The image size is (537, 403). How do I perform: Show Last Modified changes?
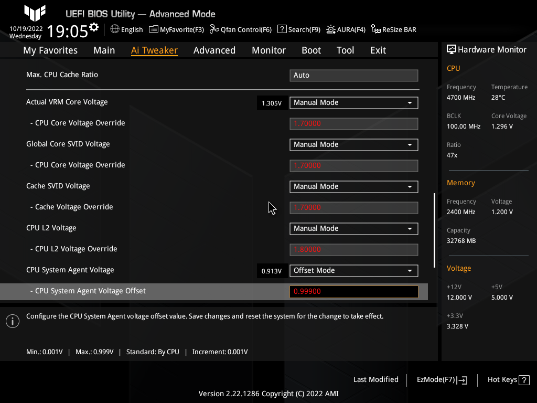coord(375,379)
